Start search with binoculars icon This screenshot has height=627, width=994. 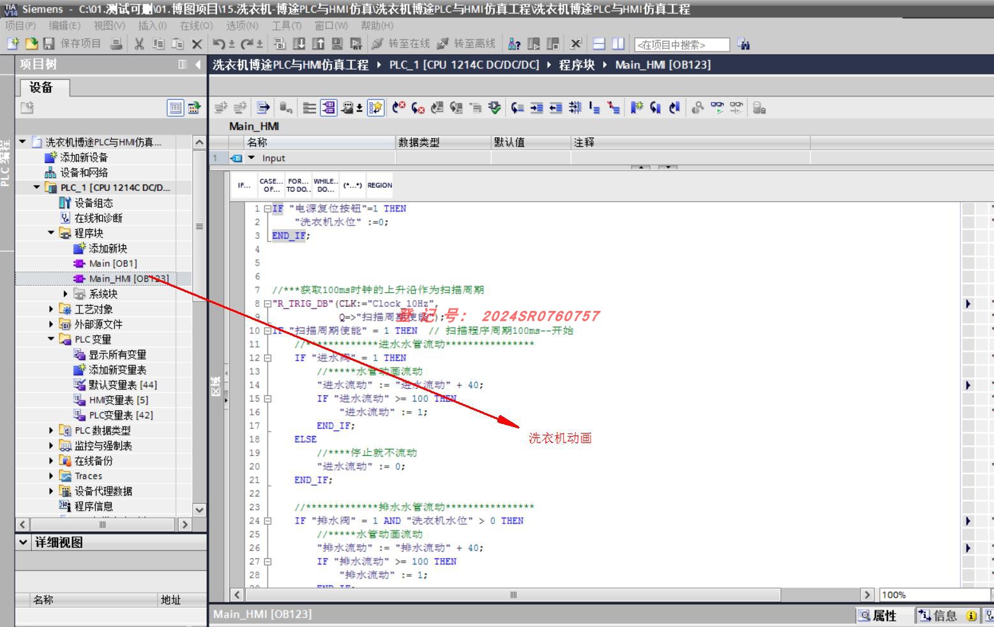coord(743,44)
